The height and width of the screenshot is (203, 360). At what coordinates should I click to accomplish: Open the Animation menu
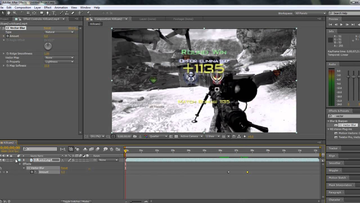[61, 7]
